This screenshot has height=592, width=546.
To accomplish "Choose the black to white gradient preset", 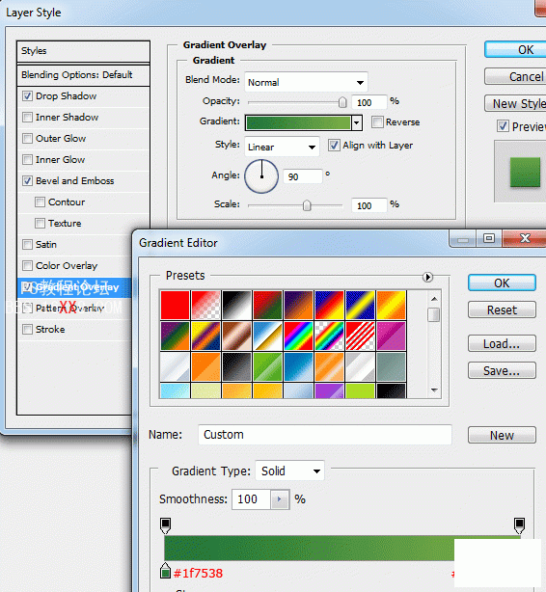I will pos(236,305).
